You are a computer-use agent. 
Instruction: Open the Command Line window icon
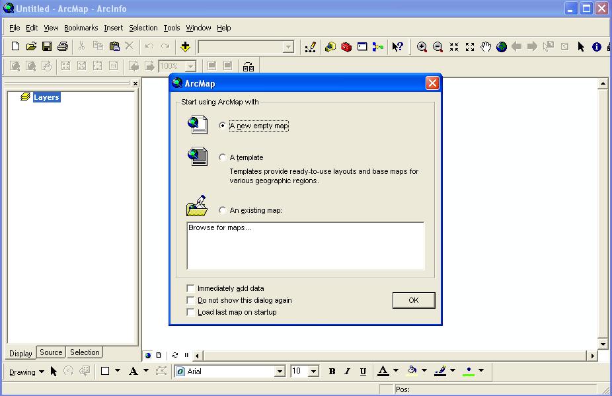pos(362,47)
